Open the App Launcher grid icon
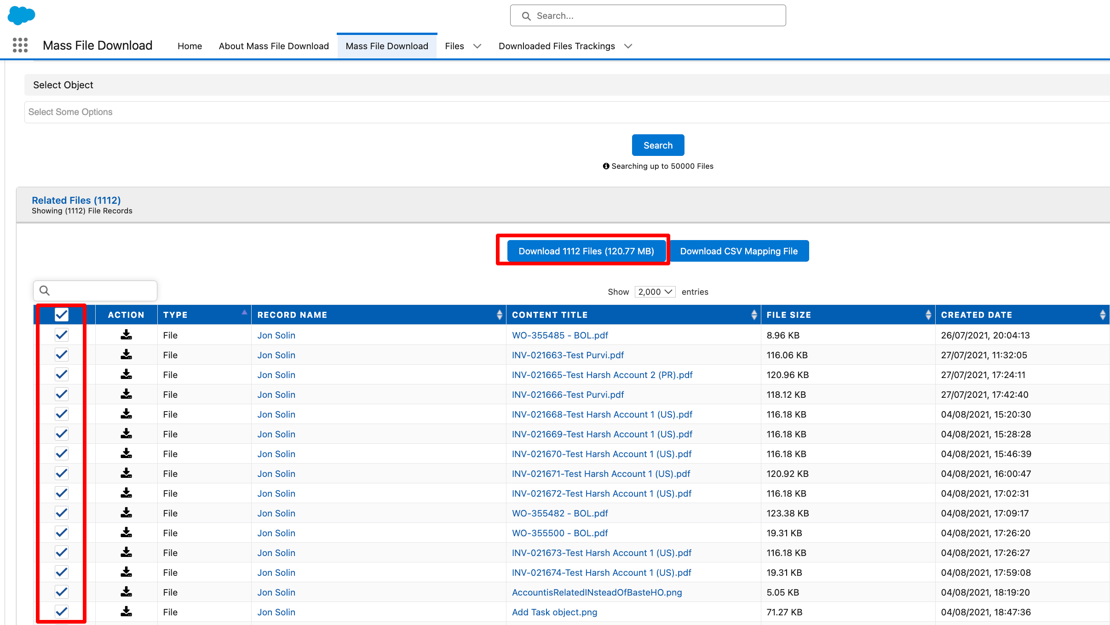The width and height of the screenshot is (1110, 625). click(20, 45)
